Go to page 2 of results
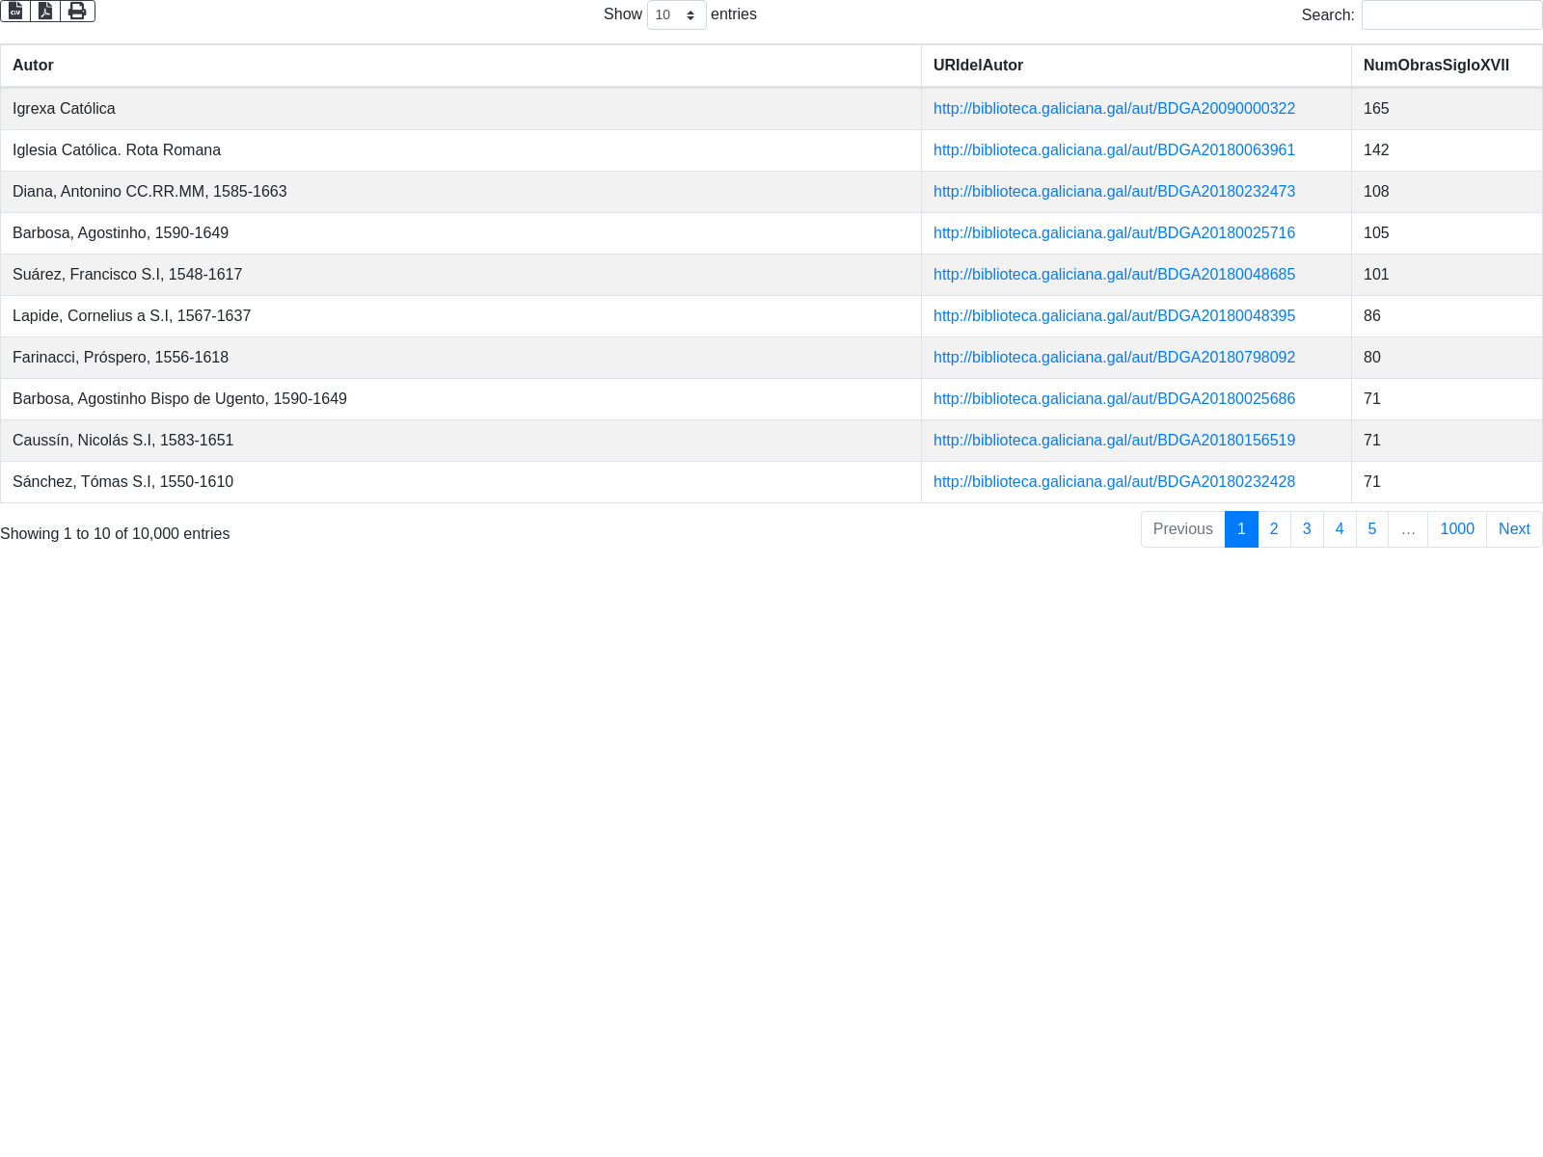1543x1157 pixels. [x=1274, y=529]
